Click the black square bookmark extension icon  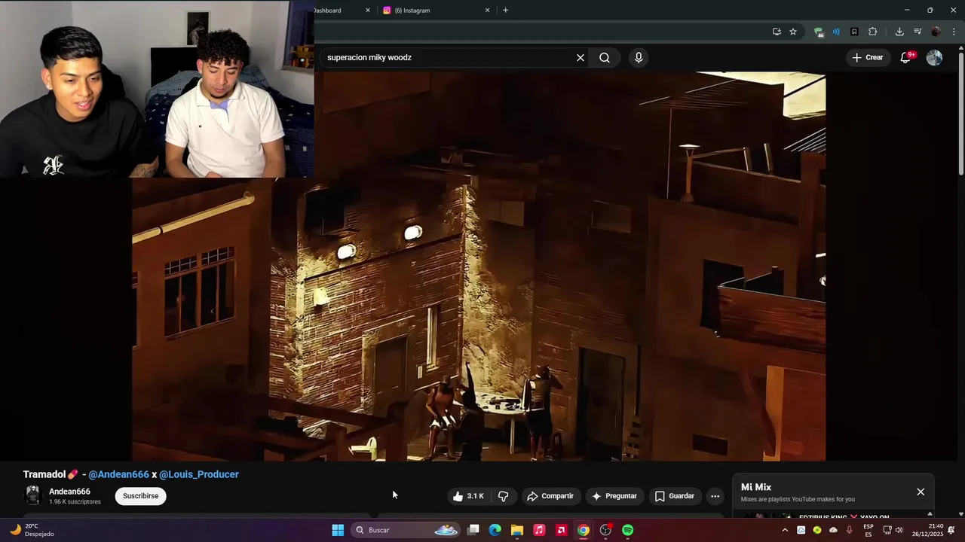(854, 32)
